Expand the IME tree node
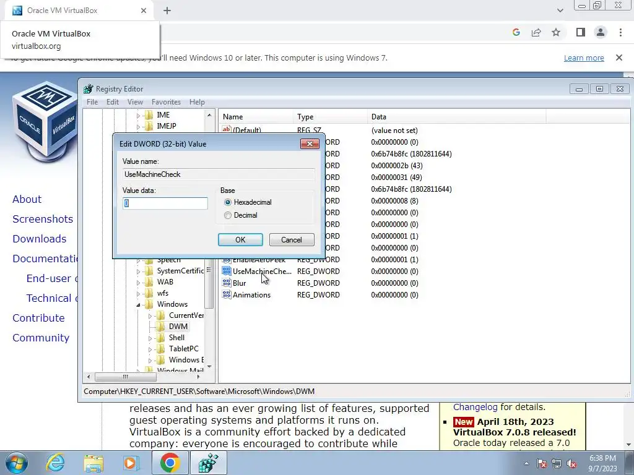Image resolution: width=634 pixels, height=475 pixels. click(x=138, y=116)
